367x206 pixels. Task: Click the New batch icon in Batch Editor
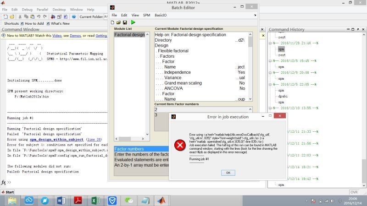(112, 22)
